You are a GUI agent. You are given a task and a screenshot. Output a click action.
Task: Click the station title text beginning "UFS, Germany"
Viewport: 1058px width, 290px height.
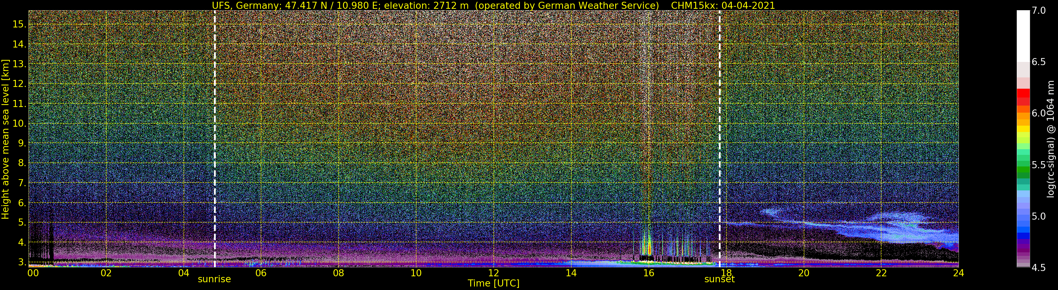pos(435,5)
